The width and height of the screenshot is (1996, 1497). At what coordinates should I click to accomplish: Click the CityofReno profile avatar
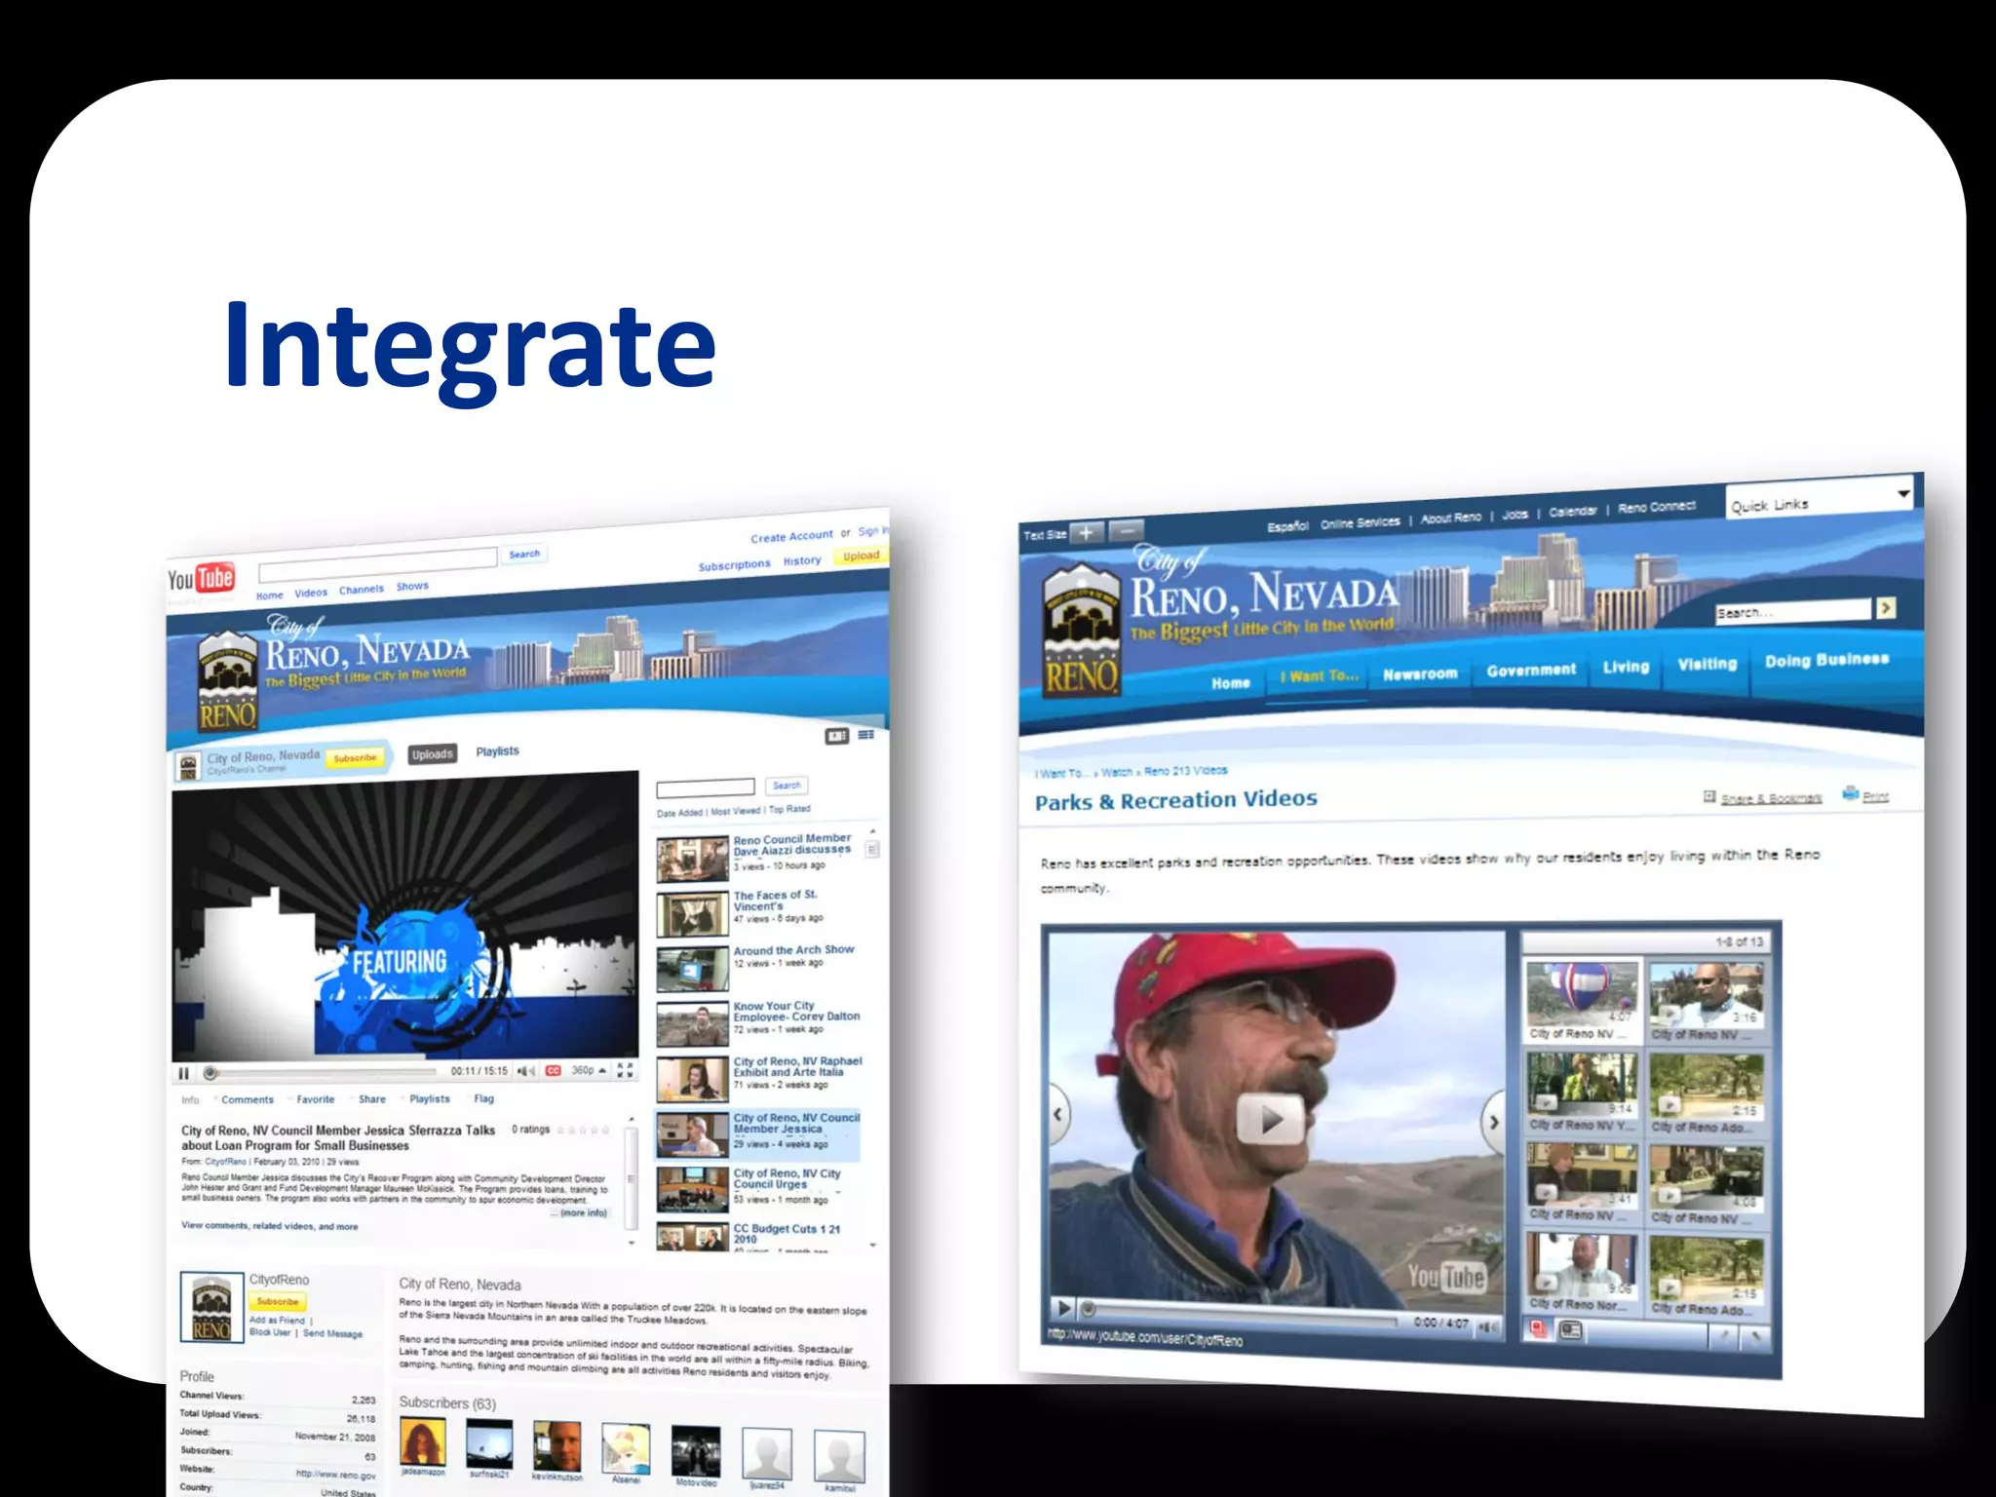pyautogui.click(x=211, y=1307)
